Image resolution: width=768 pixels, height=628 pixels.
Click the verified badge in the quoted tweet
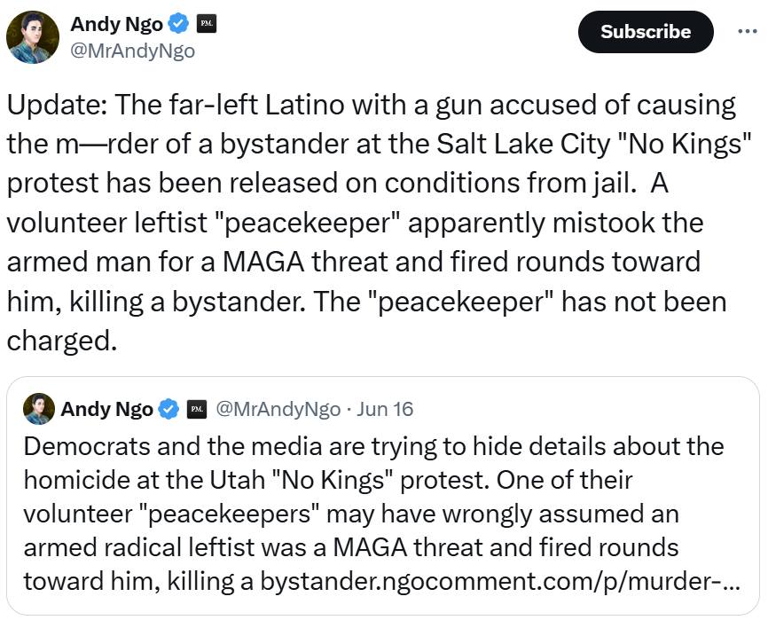(x=168, y=409)
